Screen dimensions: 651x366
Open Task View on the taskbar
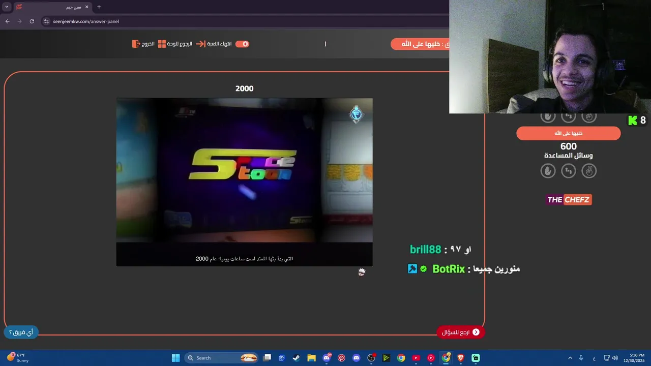[x=268, y=358]
